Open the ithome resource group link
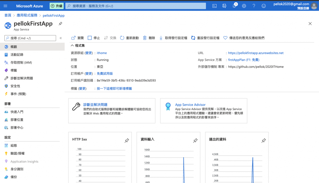 coord(102,53)
